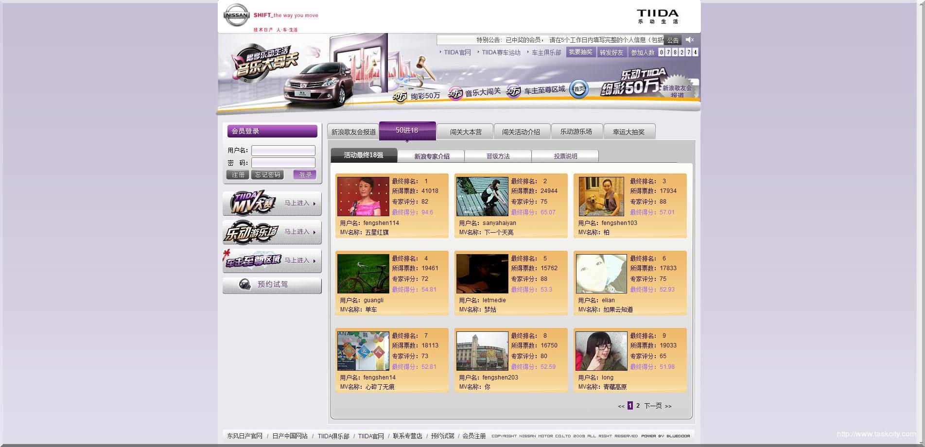Click the 50万 badge beside 音乐大闯关
The width and height of the screenshot is (925, 447).
click(x=455, y=93)
